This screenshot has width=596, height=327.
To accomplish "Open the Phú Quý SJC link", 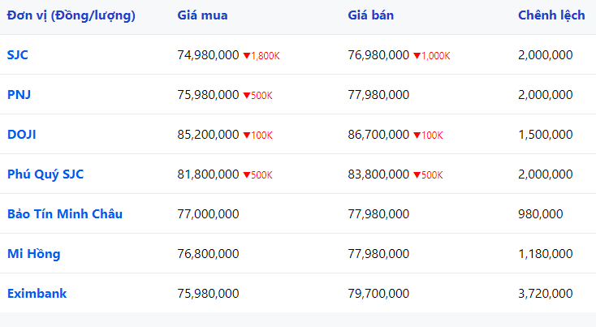I will [x=45, y=174].
